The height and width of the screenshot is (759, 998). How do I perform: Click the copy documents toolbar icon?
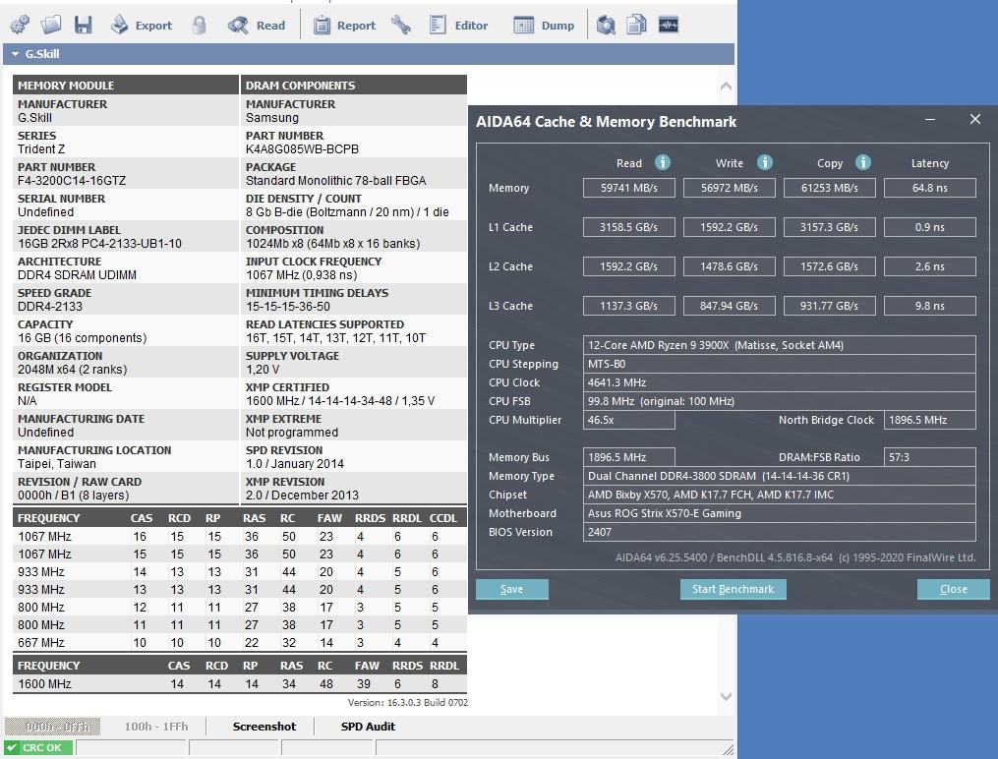[x=636, y=25]
